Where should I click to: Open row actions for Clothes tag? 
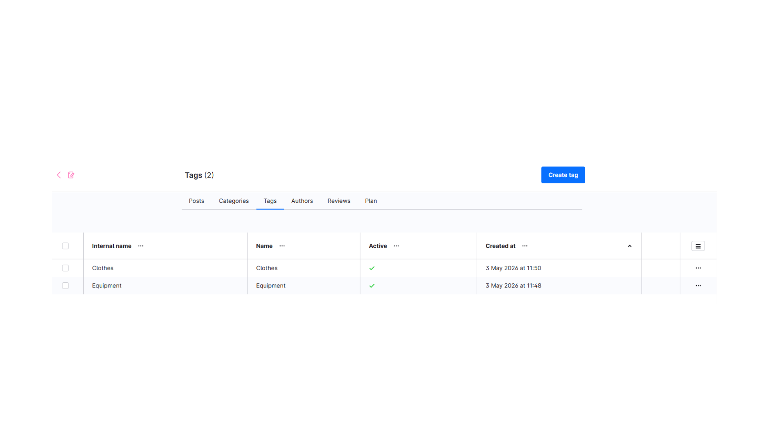[x=698, y=268]
